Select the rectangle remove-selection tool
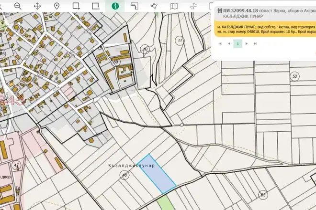Image resolution: width=316 pixels, height=210 pixels. pyautogui.click(x=96, y=6)
